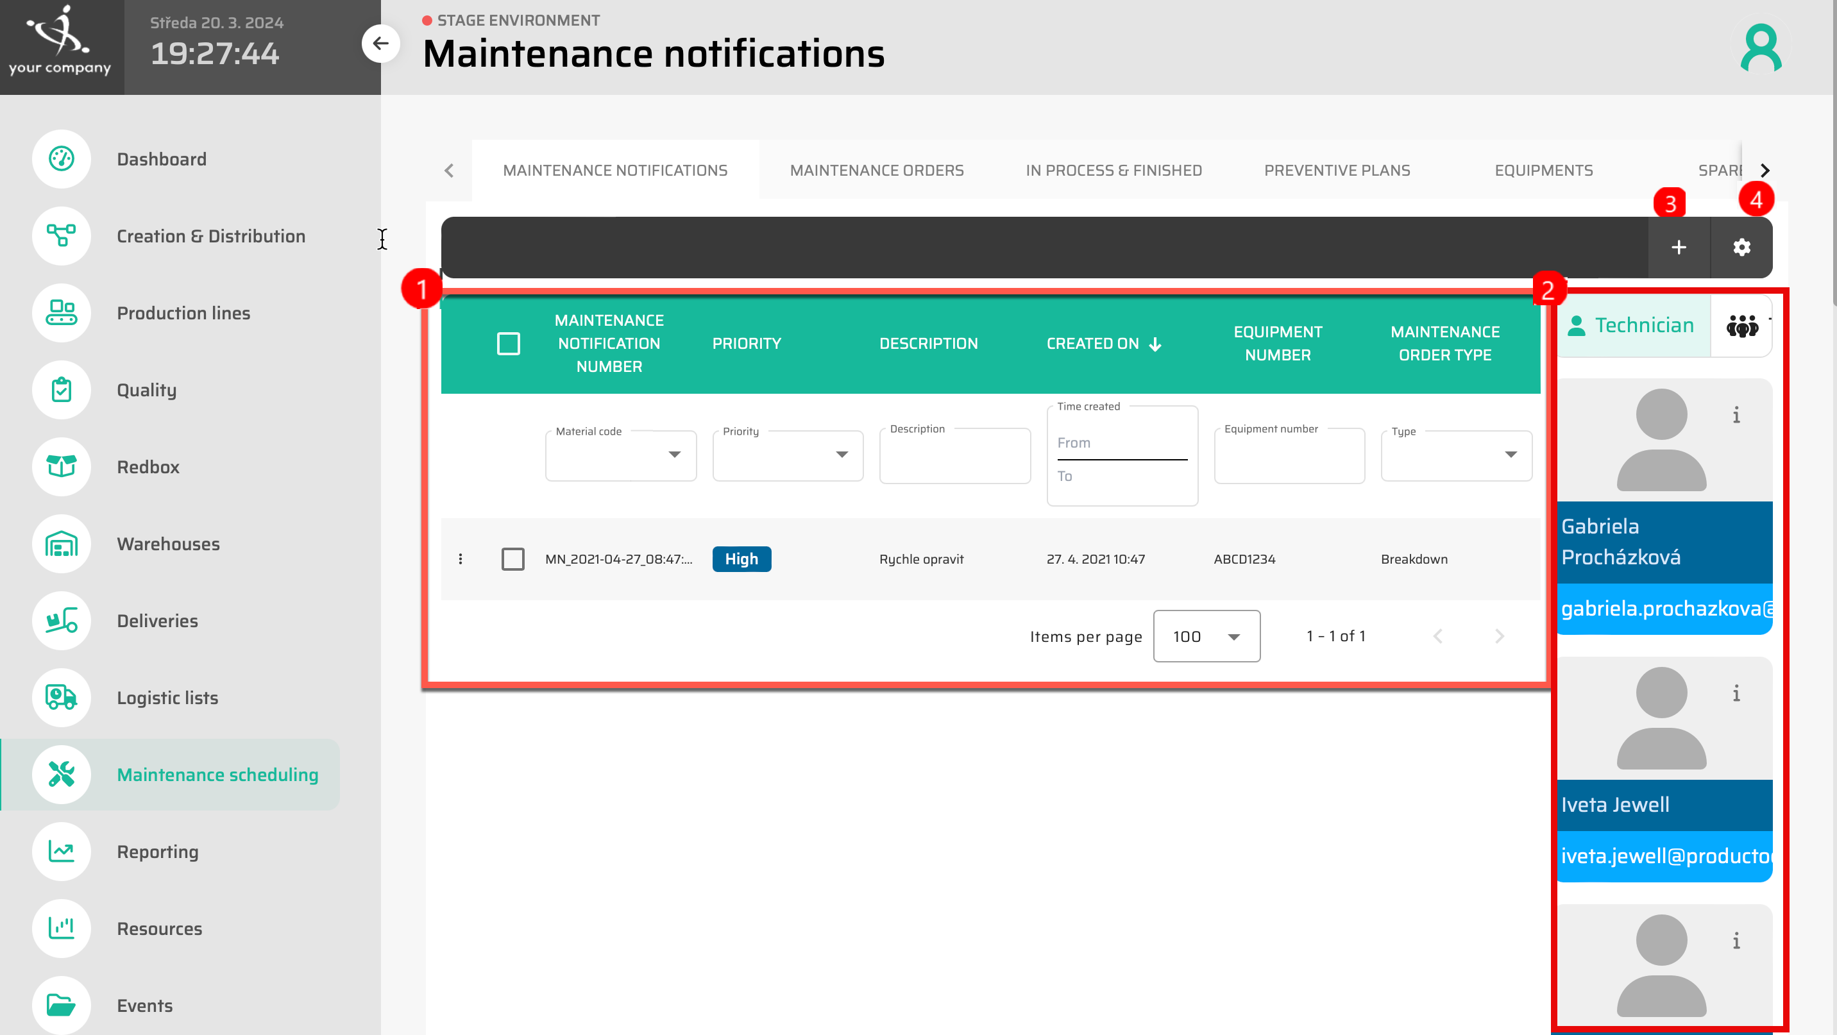Check the checkbox for notification MN_2021-04-27
The height and width of the screenshot is (1035, 1837).
[512, 559]
